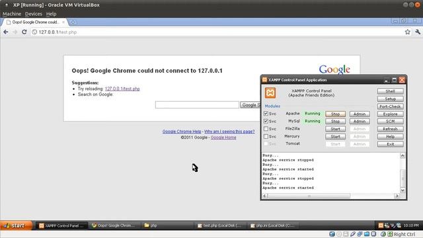Screen dimensions: 423x238
Task: Click XAMPP log horizontal scrollbar thumb
Action: tap(309, 196)
